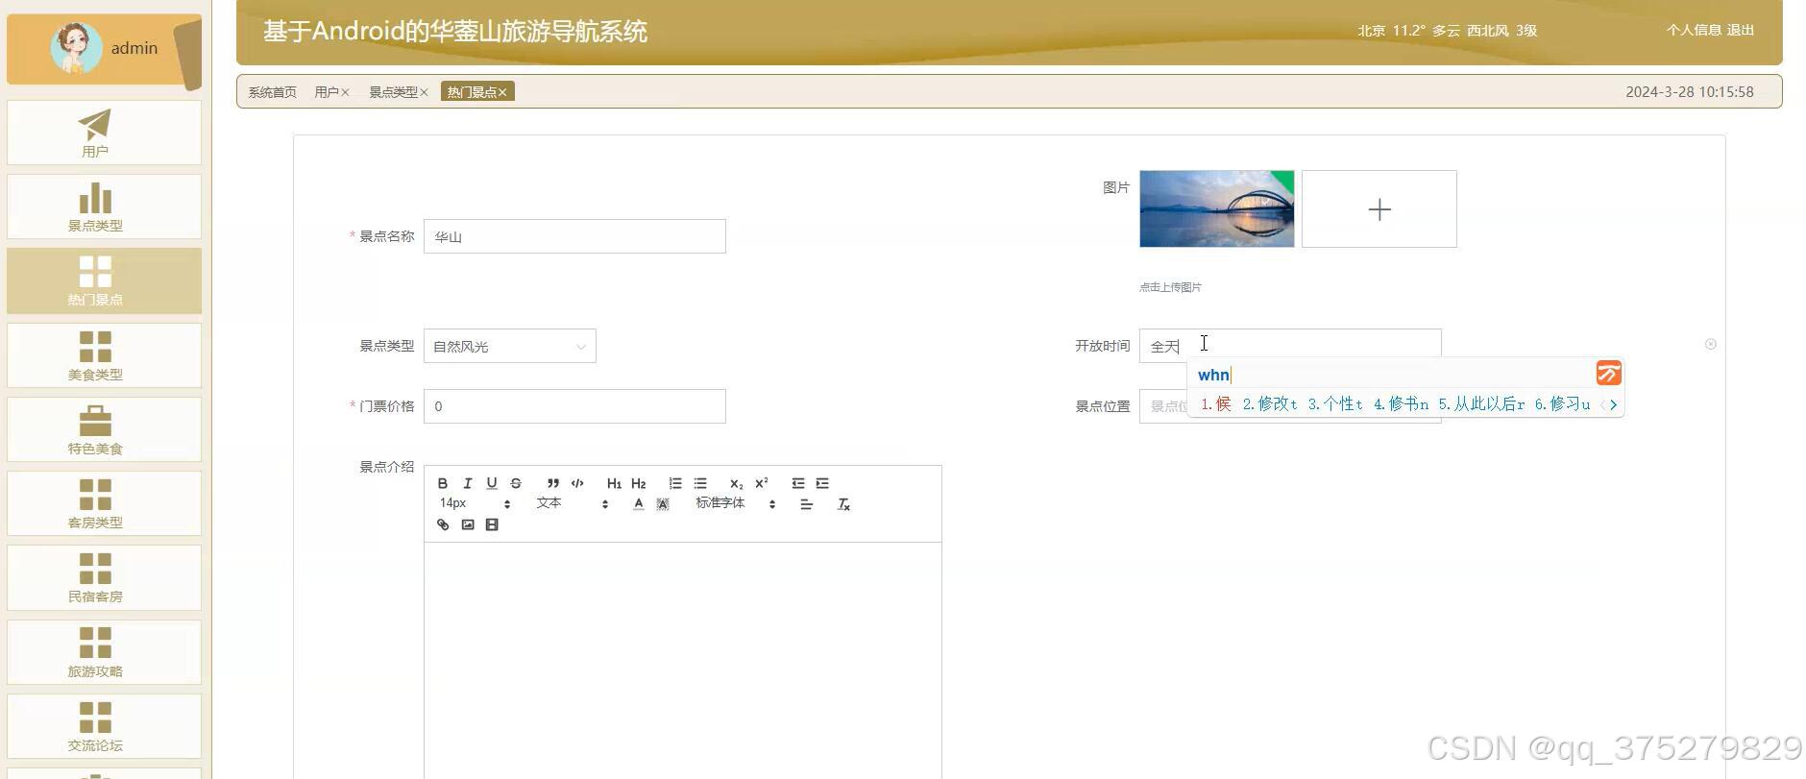Switch to the 系统首页 tab

(272, 92)
